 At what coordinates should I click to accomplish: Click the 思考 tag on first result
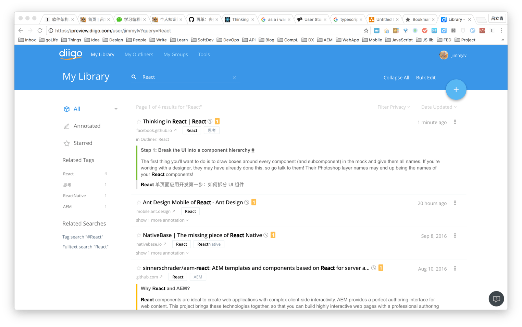[212, 130]
